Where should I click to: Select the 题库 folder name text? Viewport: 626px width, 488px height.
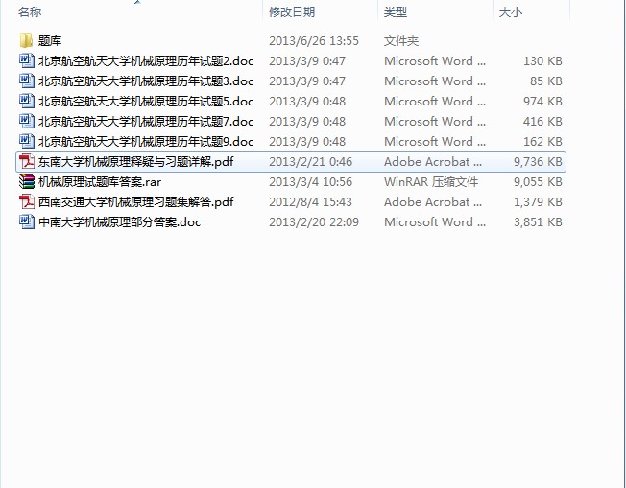tap(49, 41)
